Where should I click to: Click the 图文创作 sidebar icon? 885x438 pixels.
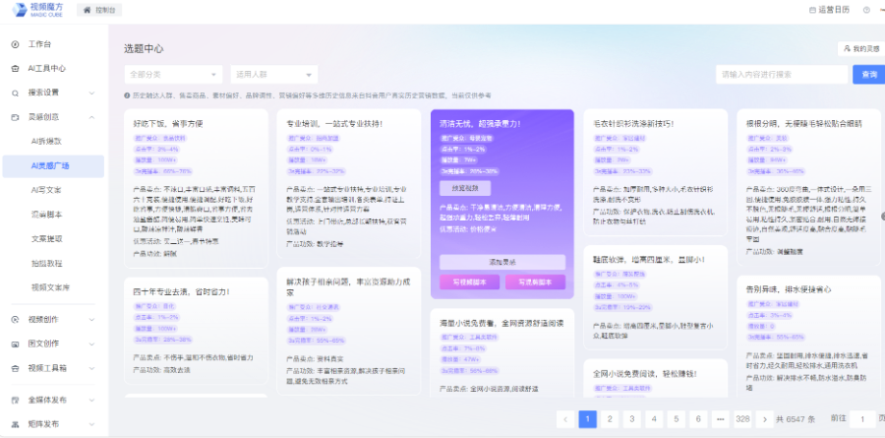(x=15, y=344)
